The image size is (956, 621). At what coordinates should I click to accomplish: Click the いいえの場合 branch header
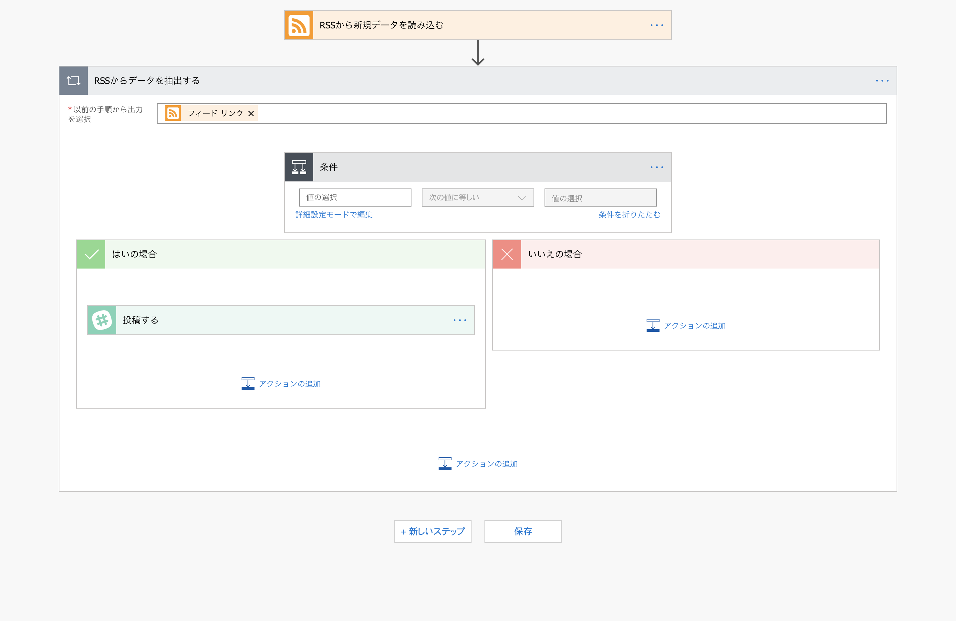click(x=686, y=254)
